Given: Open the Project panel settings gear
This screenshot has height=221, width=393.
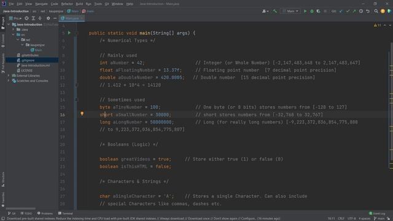Looking at the screenshot, I should pyautogui.click(x=48, y=18).
